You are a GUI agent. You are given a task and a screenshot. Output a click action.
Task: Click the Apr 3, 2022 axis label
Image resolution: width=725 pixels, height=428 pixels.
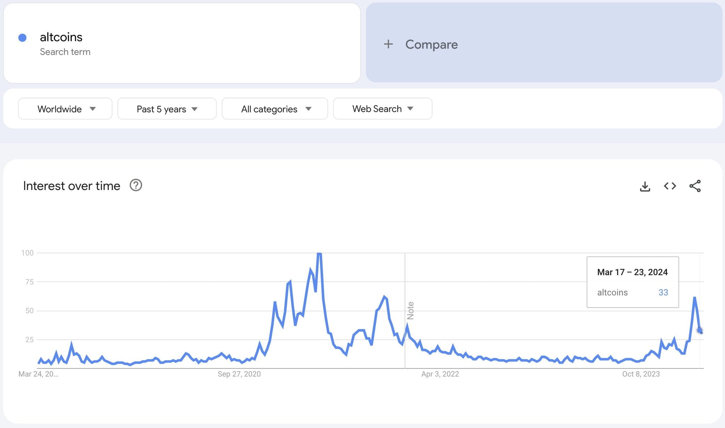pyautogui.click(x=440, y=374)
